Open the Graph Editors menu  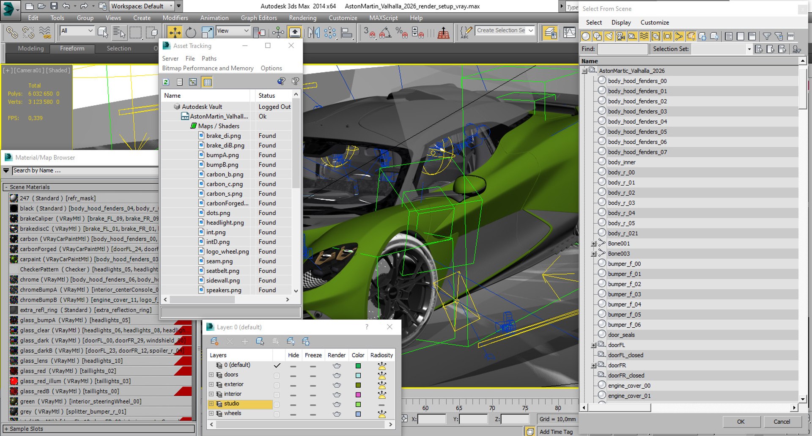[259, 18]
